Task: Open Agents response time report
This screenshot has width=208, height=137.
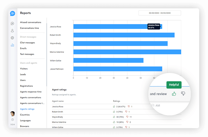Action: tap(31, 92)
